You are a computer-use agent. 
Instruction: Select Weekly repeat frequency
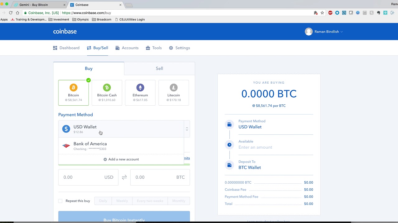click(x=122, y=201)
